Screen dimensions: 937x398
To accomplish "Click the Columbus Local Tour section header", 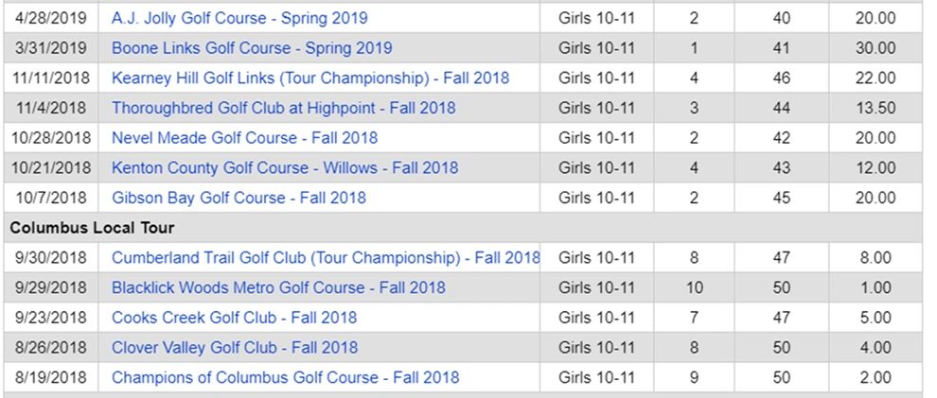I will coord(93,228).
